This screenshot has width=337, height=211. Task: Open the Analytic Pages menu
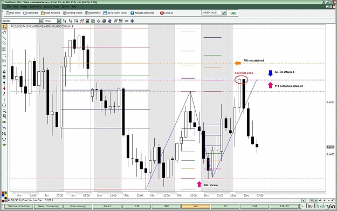51,6
